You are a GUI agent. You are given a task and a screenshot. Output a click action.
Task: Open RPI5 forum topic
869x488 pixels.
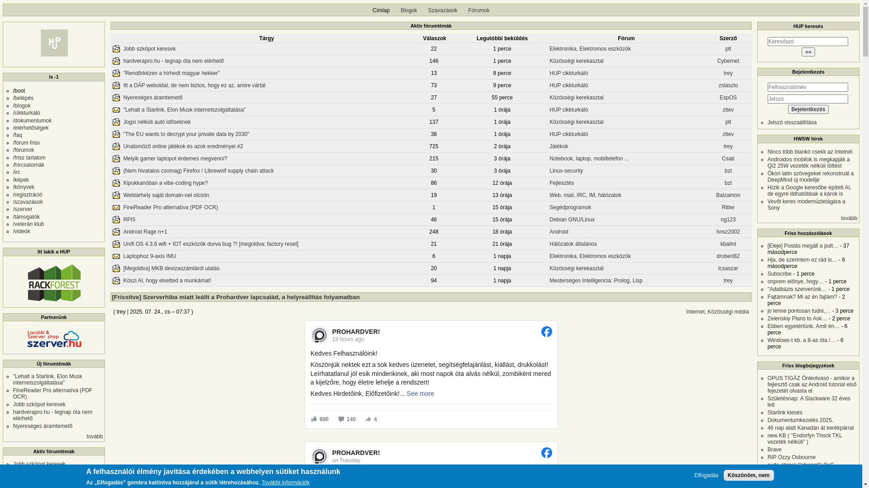coord(129,220)
